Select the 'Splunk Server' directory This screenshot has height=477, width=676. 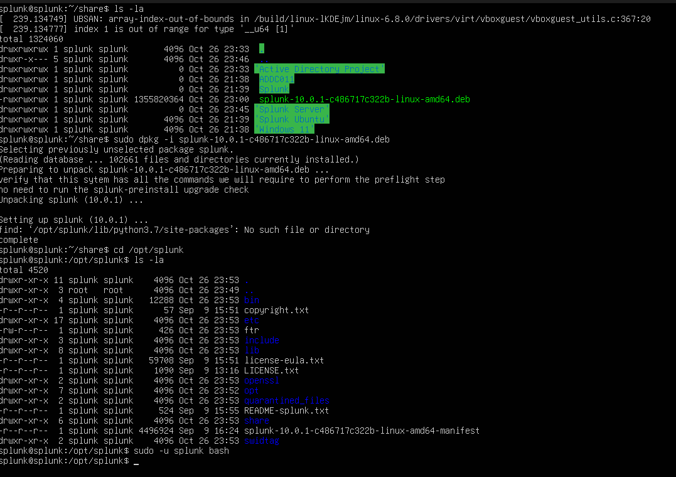pyautogui.click(x=292, y=109)
